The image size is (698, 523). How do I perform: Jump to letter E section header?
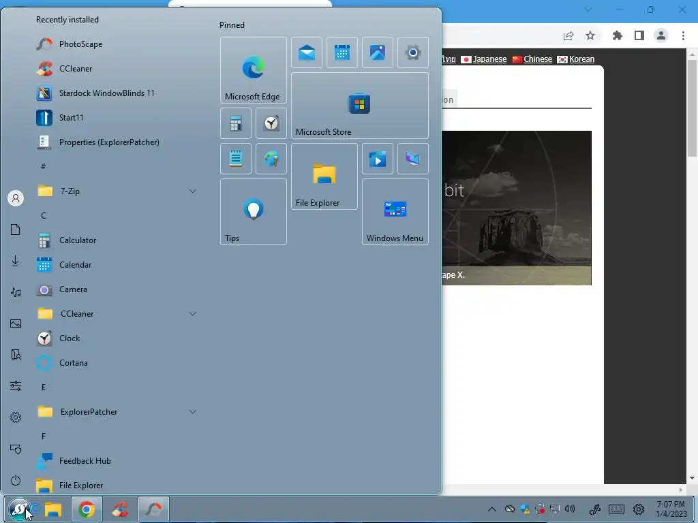pos(44,387)
